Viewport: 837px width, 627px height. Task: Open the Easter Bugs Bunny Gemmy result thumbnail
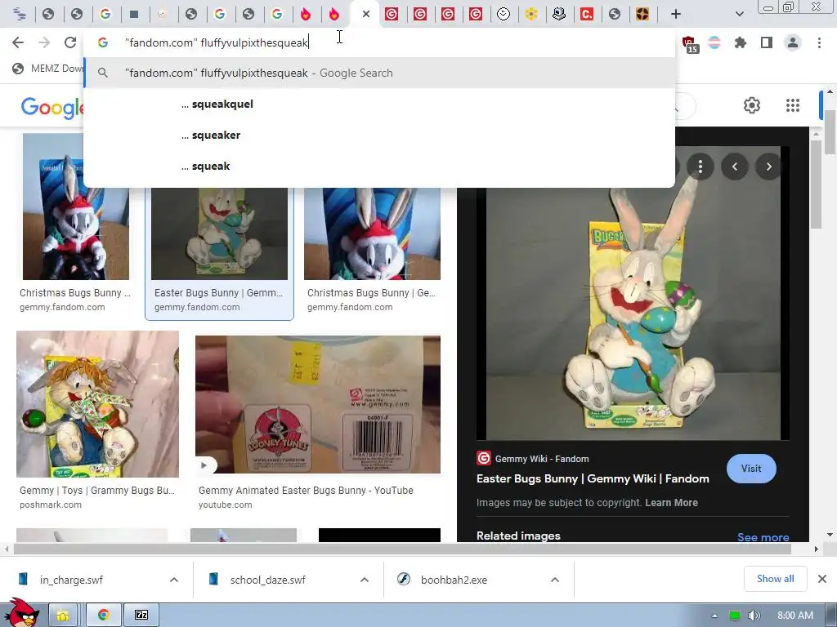click(219, 233)
